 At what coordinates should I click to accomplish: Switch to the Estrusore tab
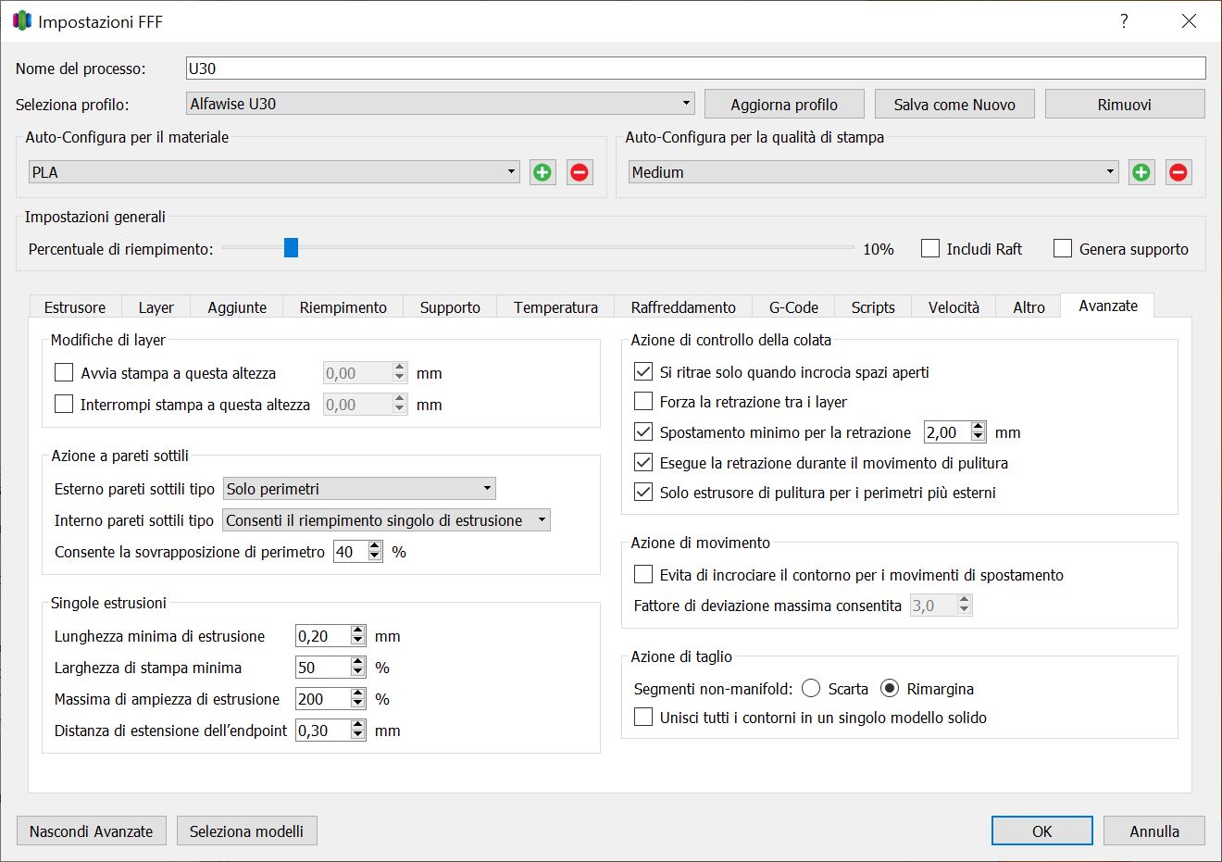pyautogui.click(x=75, y=307)
